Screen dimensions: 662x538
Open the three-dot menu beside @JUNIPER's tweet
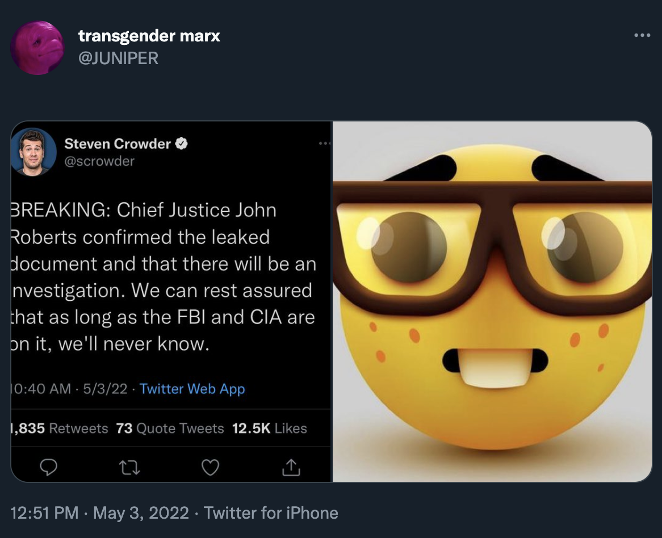pyautogui.click(x=642, y=35)
